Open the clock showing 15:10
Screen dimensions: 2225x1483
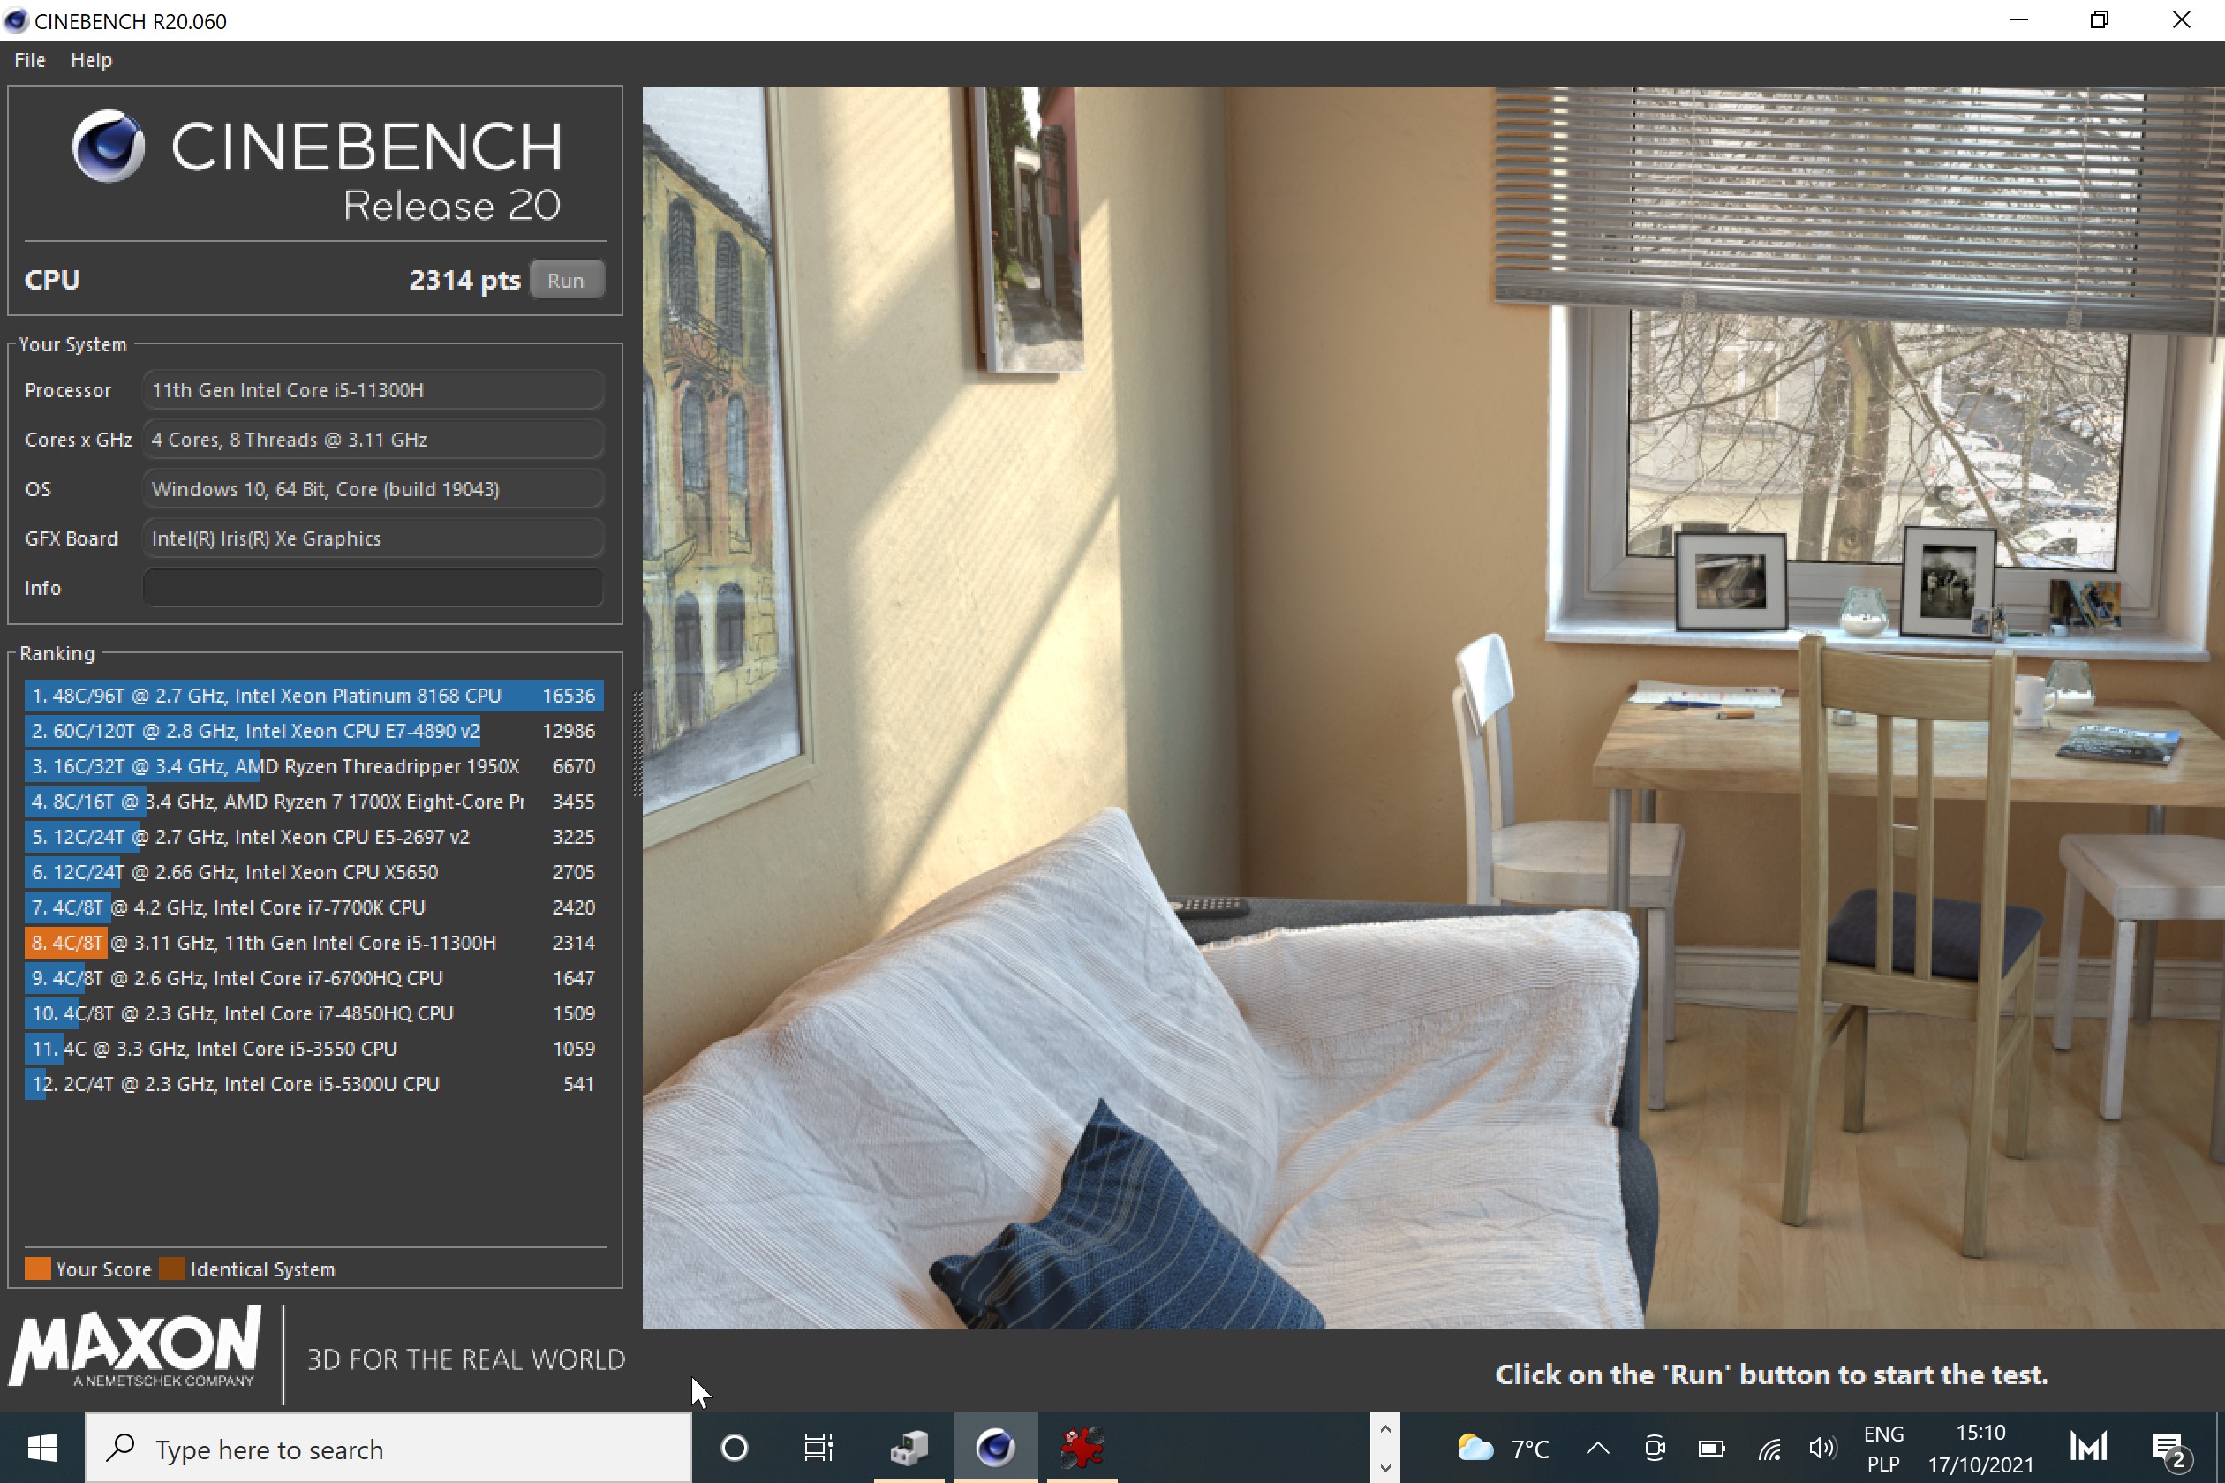(1980, 1448)
